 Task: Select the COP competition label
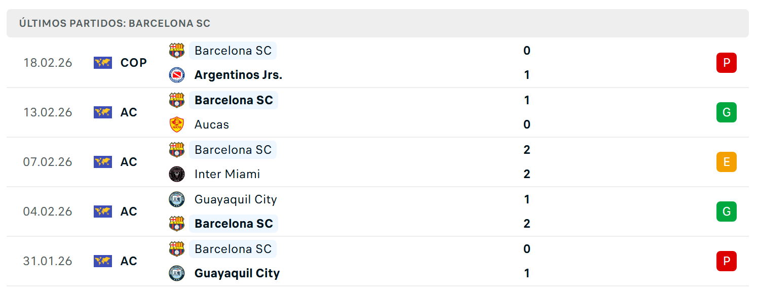click(x=134, y=63)
